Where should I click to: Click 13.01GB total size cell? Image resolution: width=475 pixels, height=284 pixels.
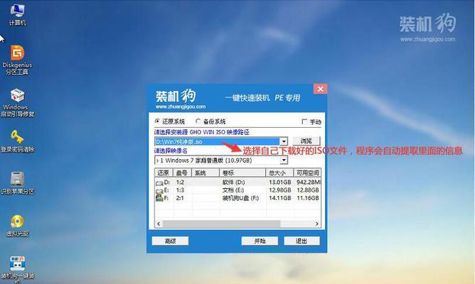280,182
